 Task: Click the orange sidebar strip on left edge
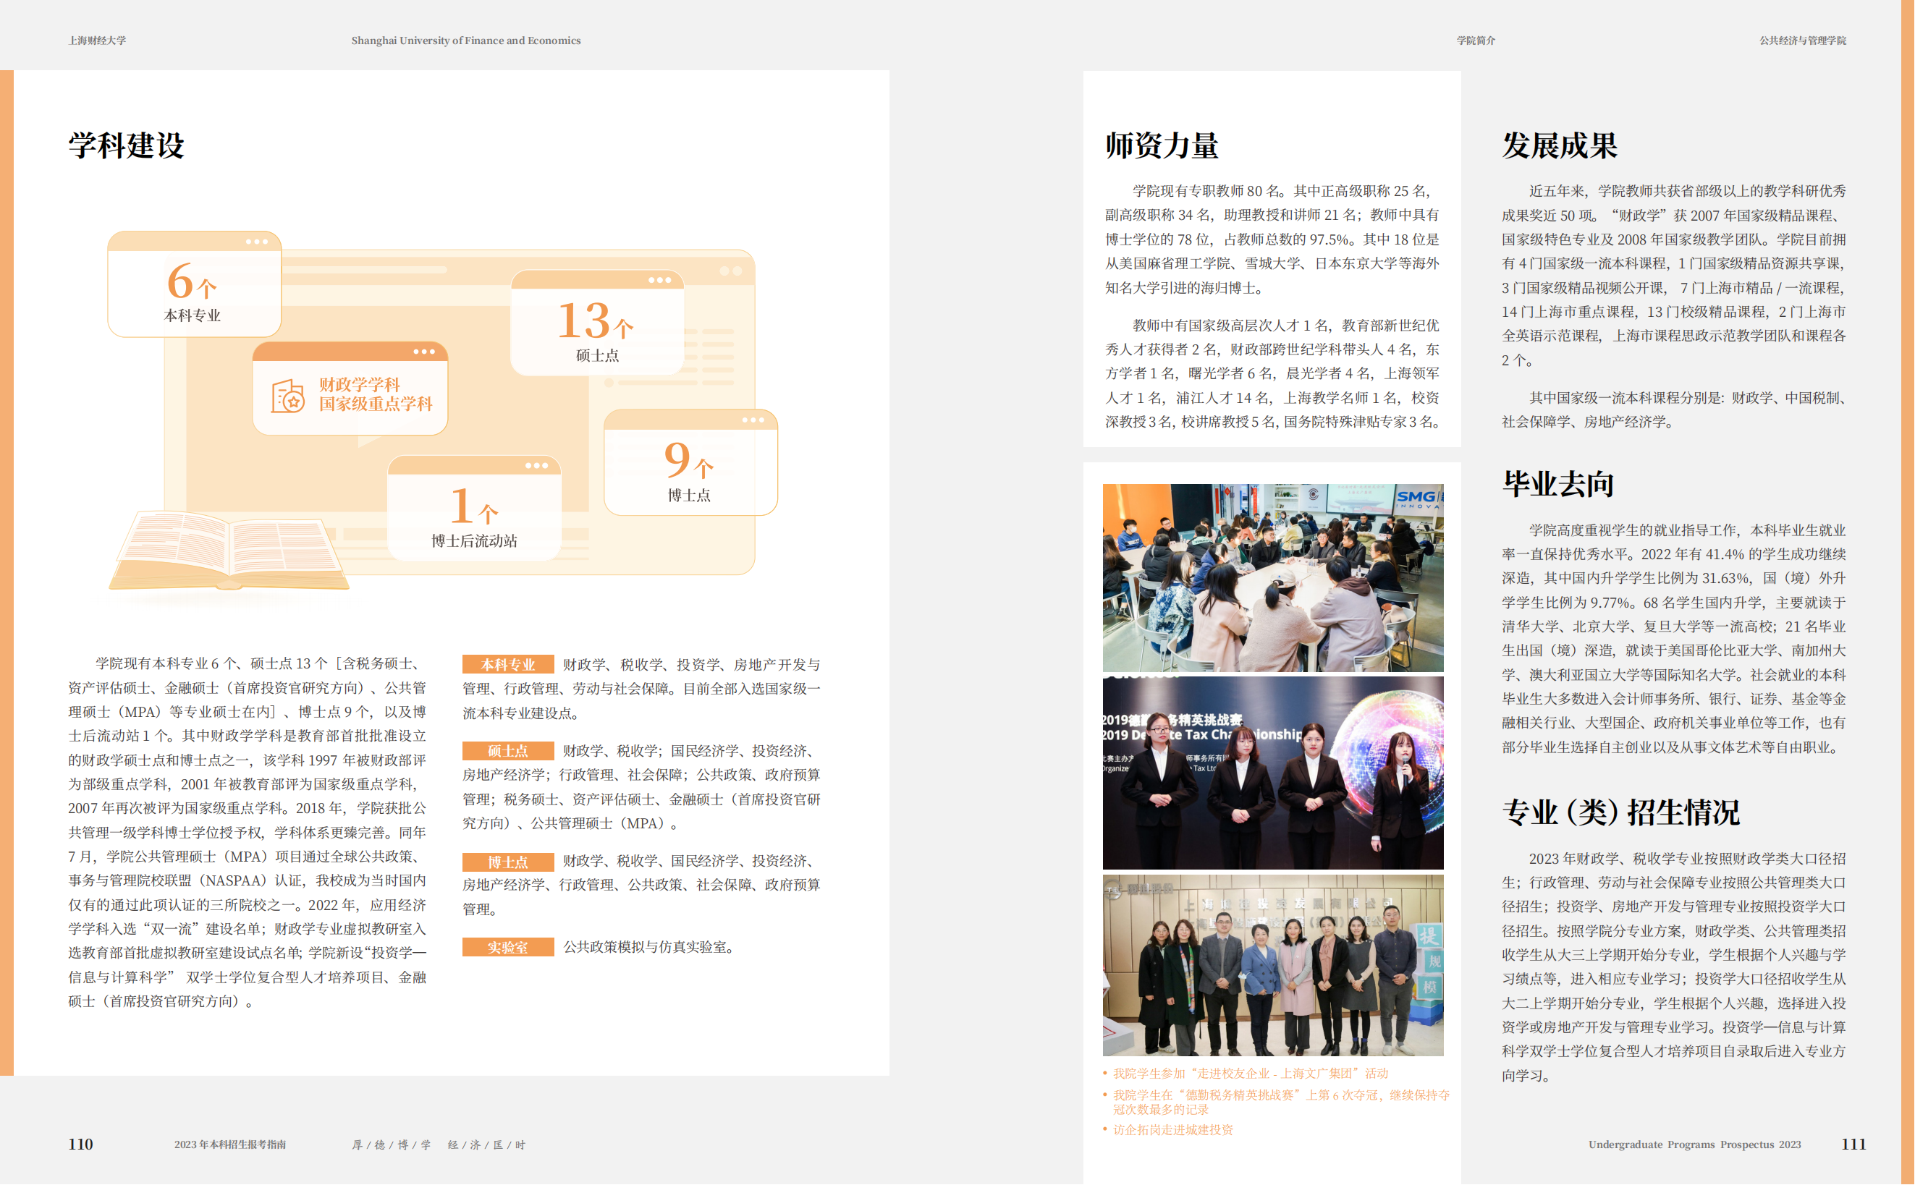click(x=7, y=592)
